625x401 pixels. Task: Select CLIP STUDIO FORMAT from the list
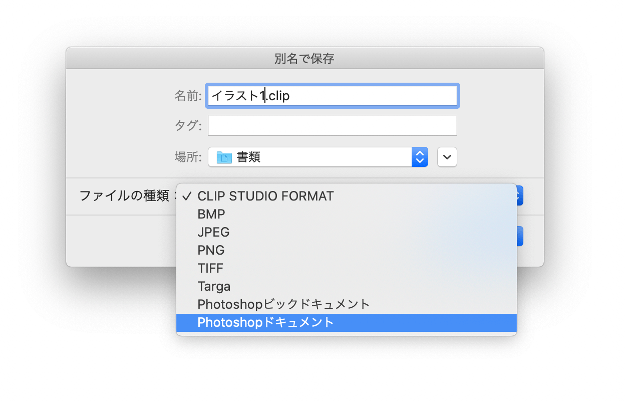(265, 196)
